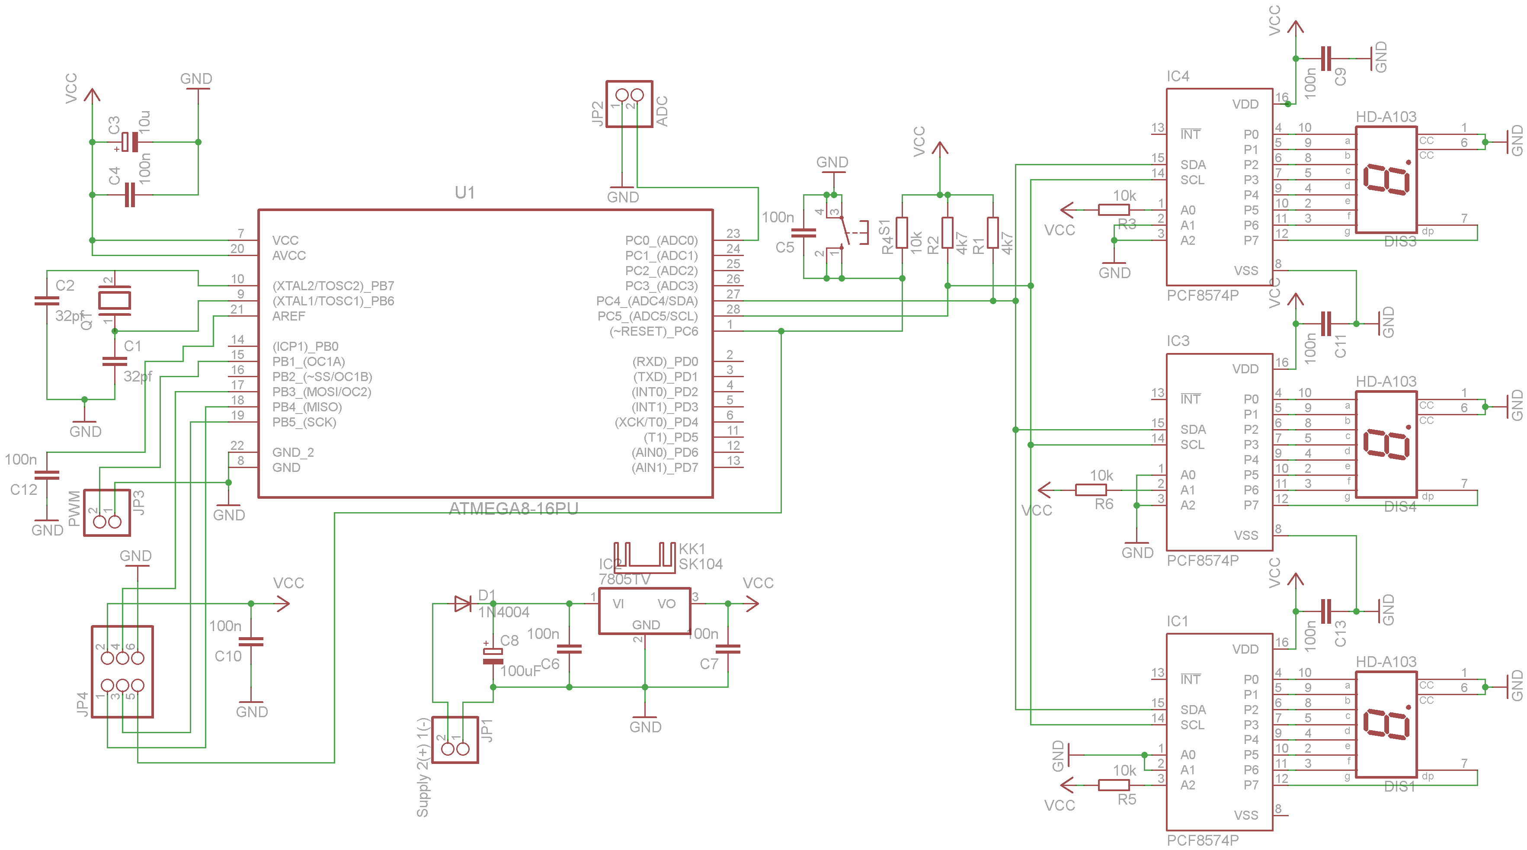Image resolution: width=1527 pixels, height=850 pixels.
Task: Click capacitor C12 on the AREF line
Action: 47,475
